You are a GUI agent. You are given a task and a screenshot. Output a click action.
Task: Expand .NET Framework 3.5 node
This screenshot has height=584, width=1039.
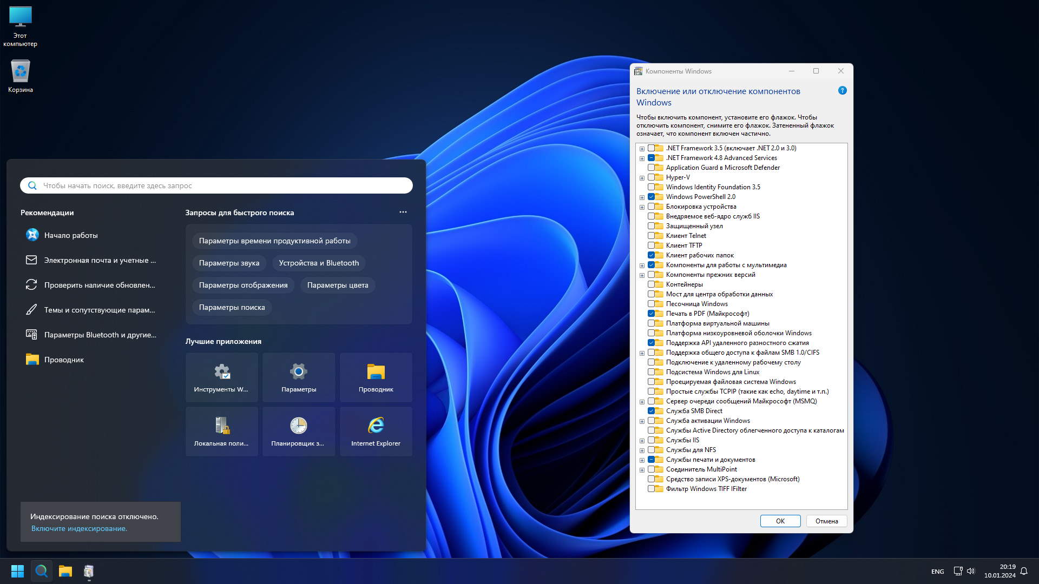642,149
